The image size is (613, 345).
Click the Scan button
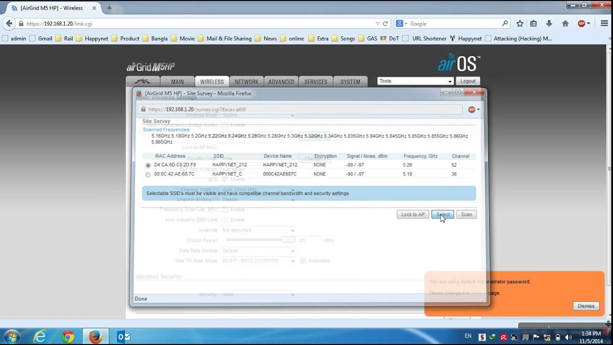click(466, 215)
